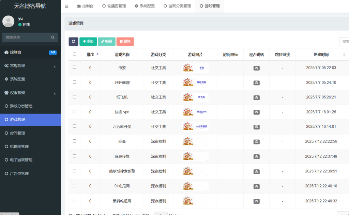Click the 添加 button to add a game

tap(88, 41)
